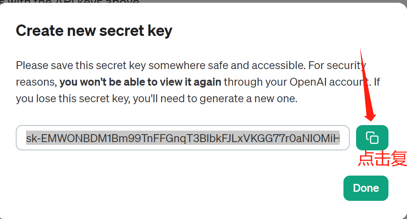This screenshot has height=219, width=407.
Task: Click empty dialog area left of Done
Action: 197,188
